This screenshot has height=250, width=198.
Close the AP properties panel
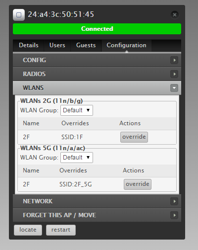click(x=175, y=15)
